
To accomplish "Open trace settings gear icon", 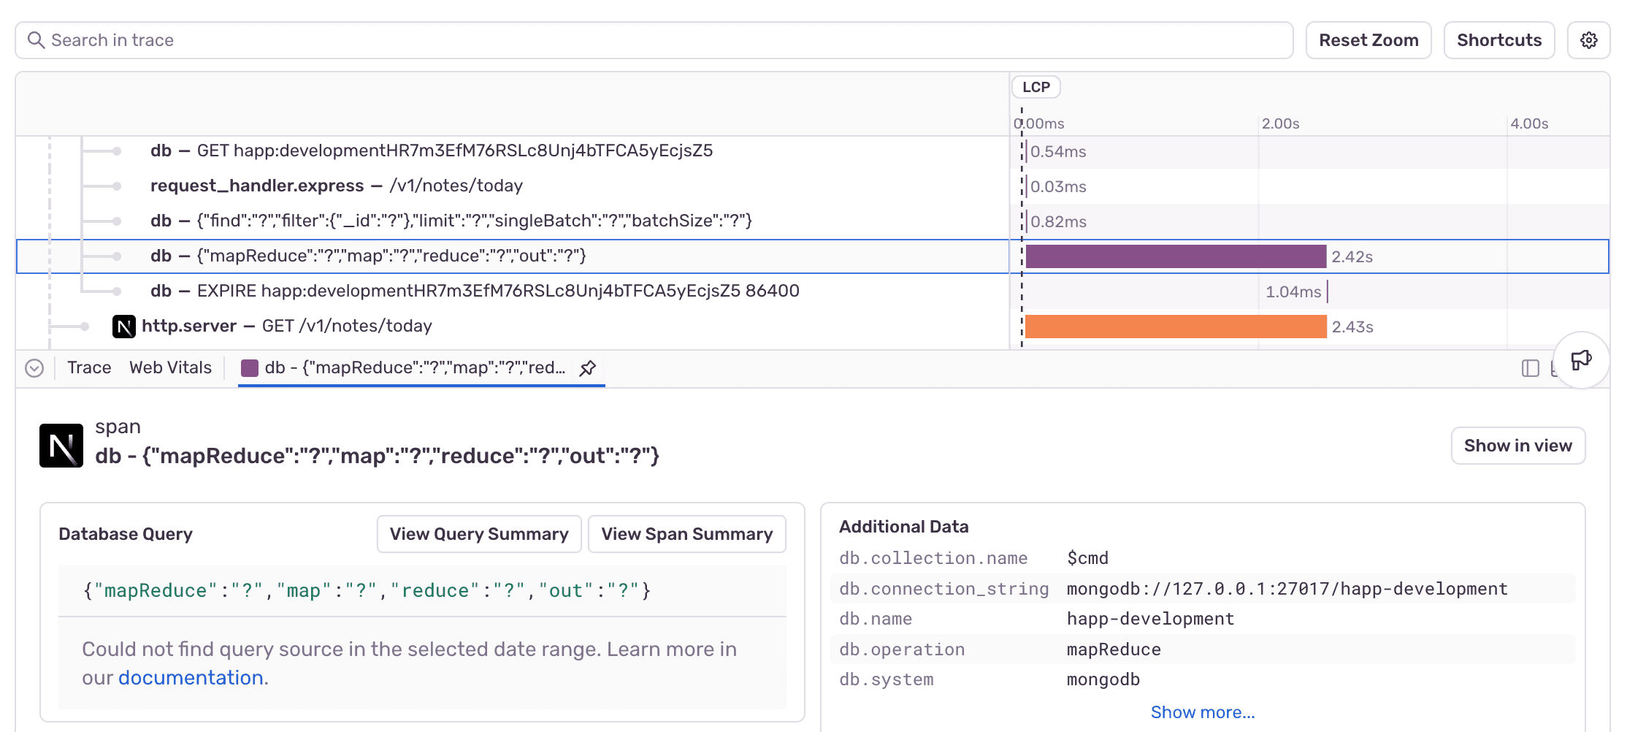I will (x=1588, y=40).
